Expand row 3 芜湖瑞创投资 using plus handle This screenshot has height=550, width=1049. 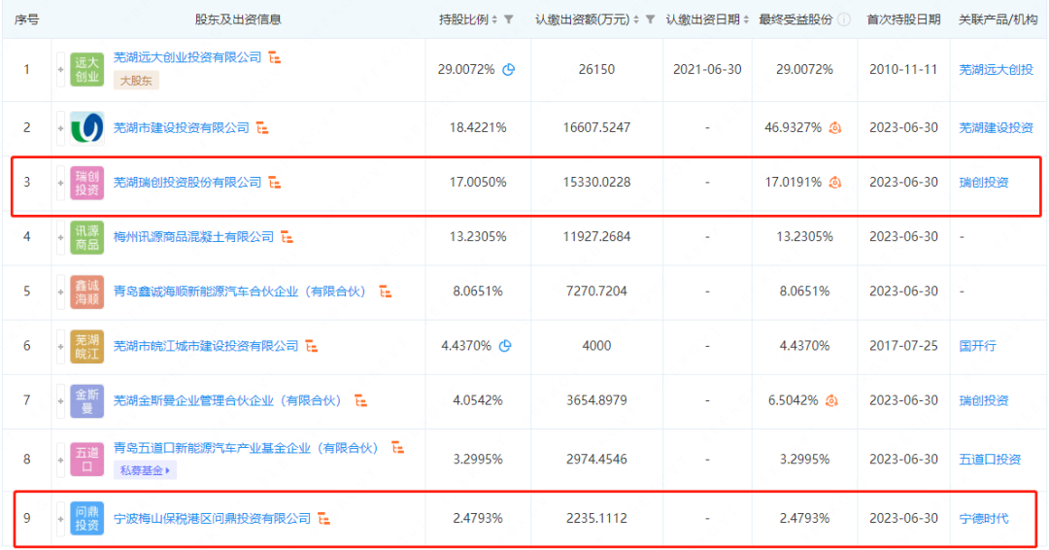click(60, 183)
